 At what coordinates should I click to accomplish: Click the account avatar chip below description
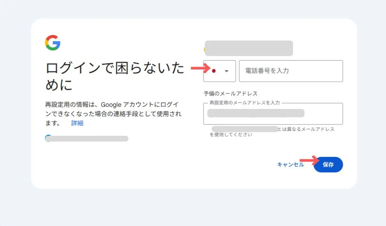pos(87,138)
